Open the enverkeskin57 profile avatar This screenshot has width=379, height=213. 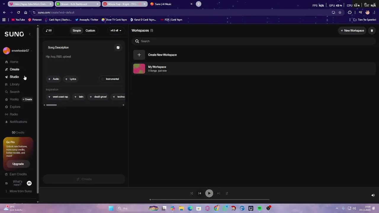pyautogui.click(x=7, y=51)
